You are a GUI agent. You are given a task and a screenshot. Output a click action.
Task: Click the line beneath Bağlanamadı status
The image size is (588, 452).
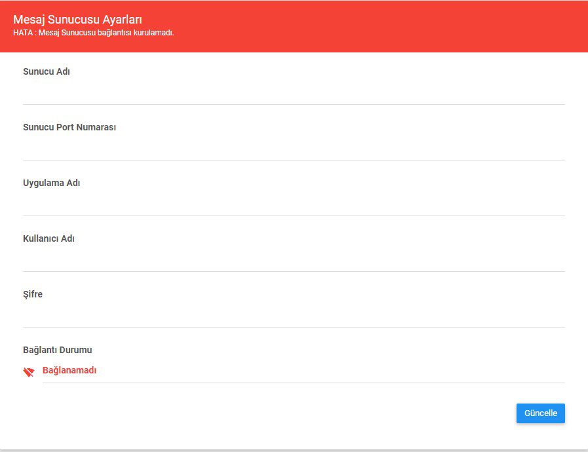pos(302,383)
